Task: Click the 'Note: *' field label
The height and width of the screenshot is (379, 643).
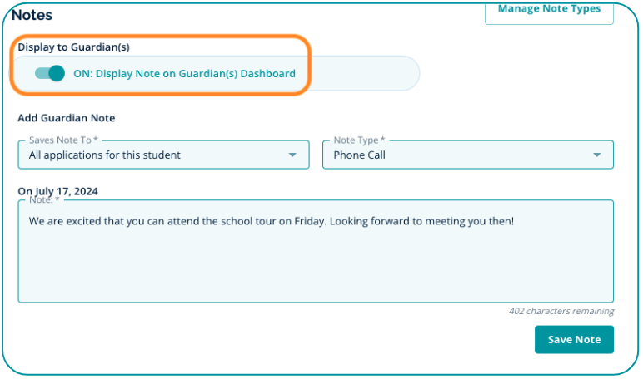Action: 44,200
